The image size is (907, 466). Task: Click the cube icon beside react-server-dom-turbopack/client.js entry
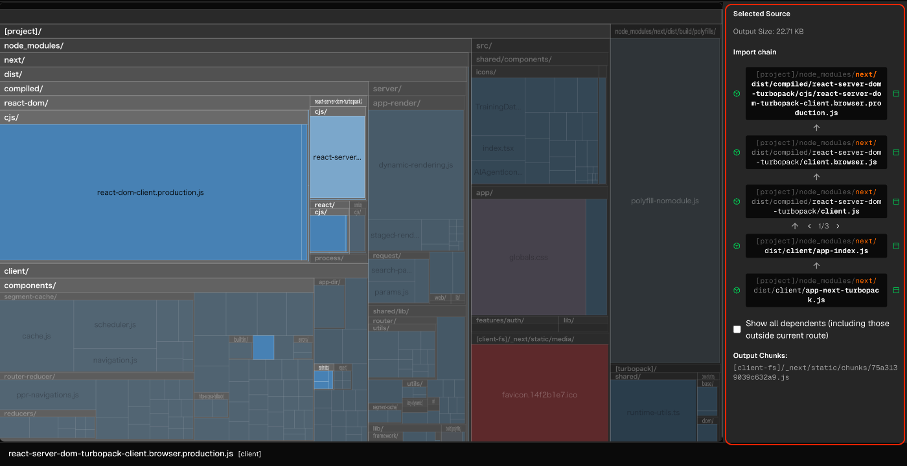pos(737,201)
